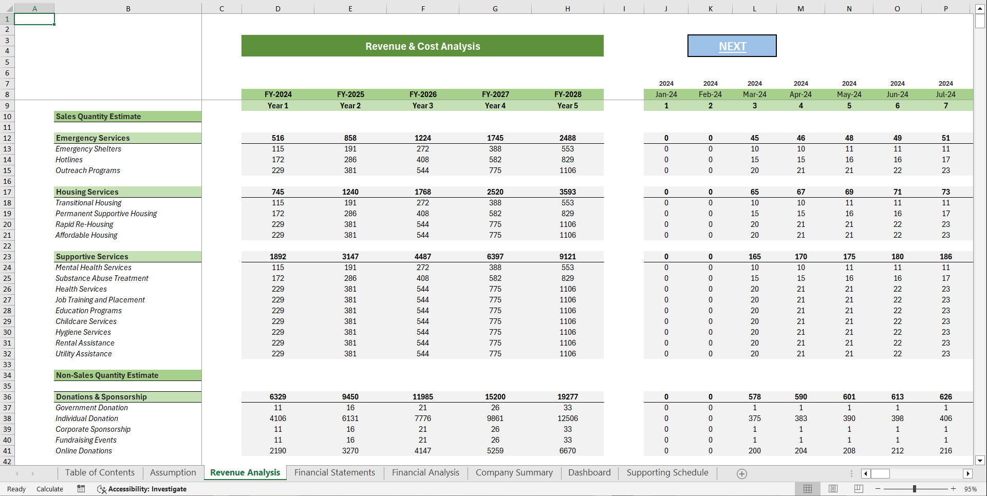Click the zoom level slider
The height and width of the screenshot is (496, 987).
tap(915, 489)
